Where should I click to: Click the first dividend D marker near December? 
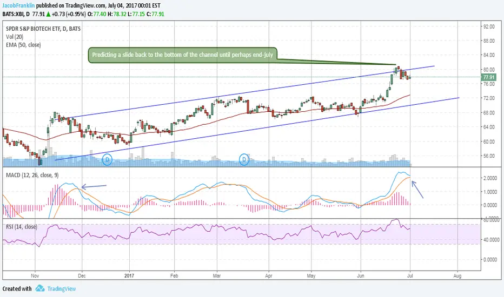point(107,160)
